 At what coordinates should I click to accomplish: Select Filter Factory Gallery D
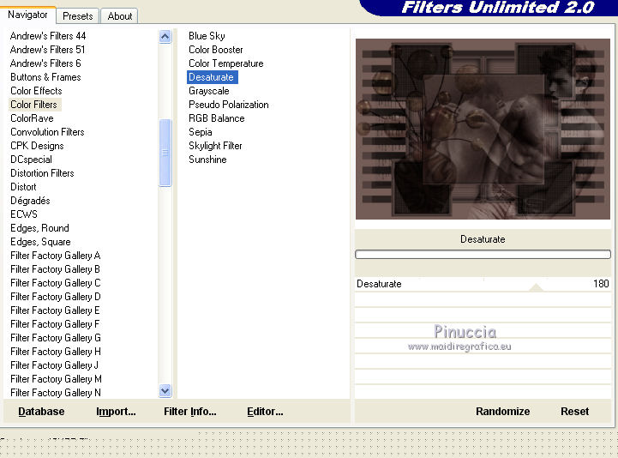click(x=55, y=297)
